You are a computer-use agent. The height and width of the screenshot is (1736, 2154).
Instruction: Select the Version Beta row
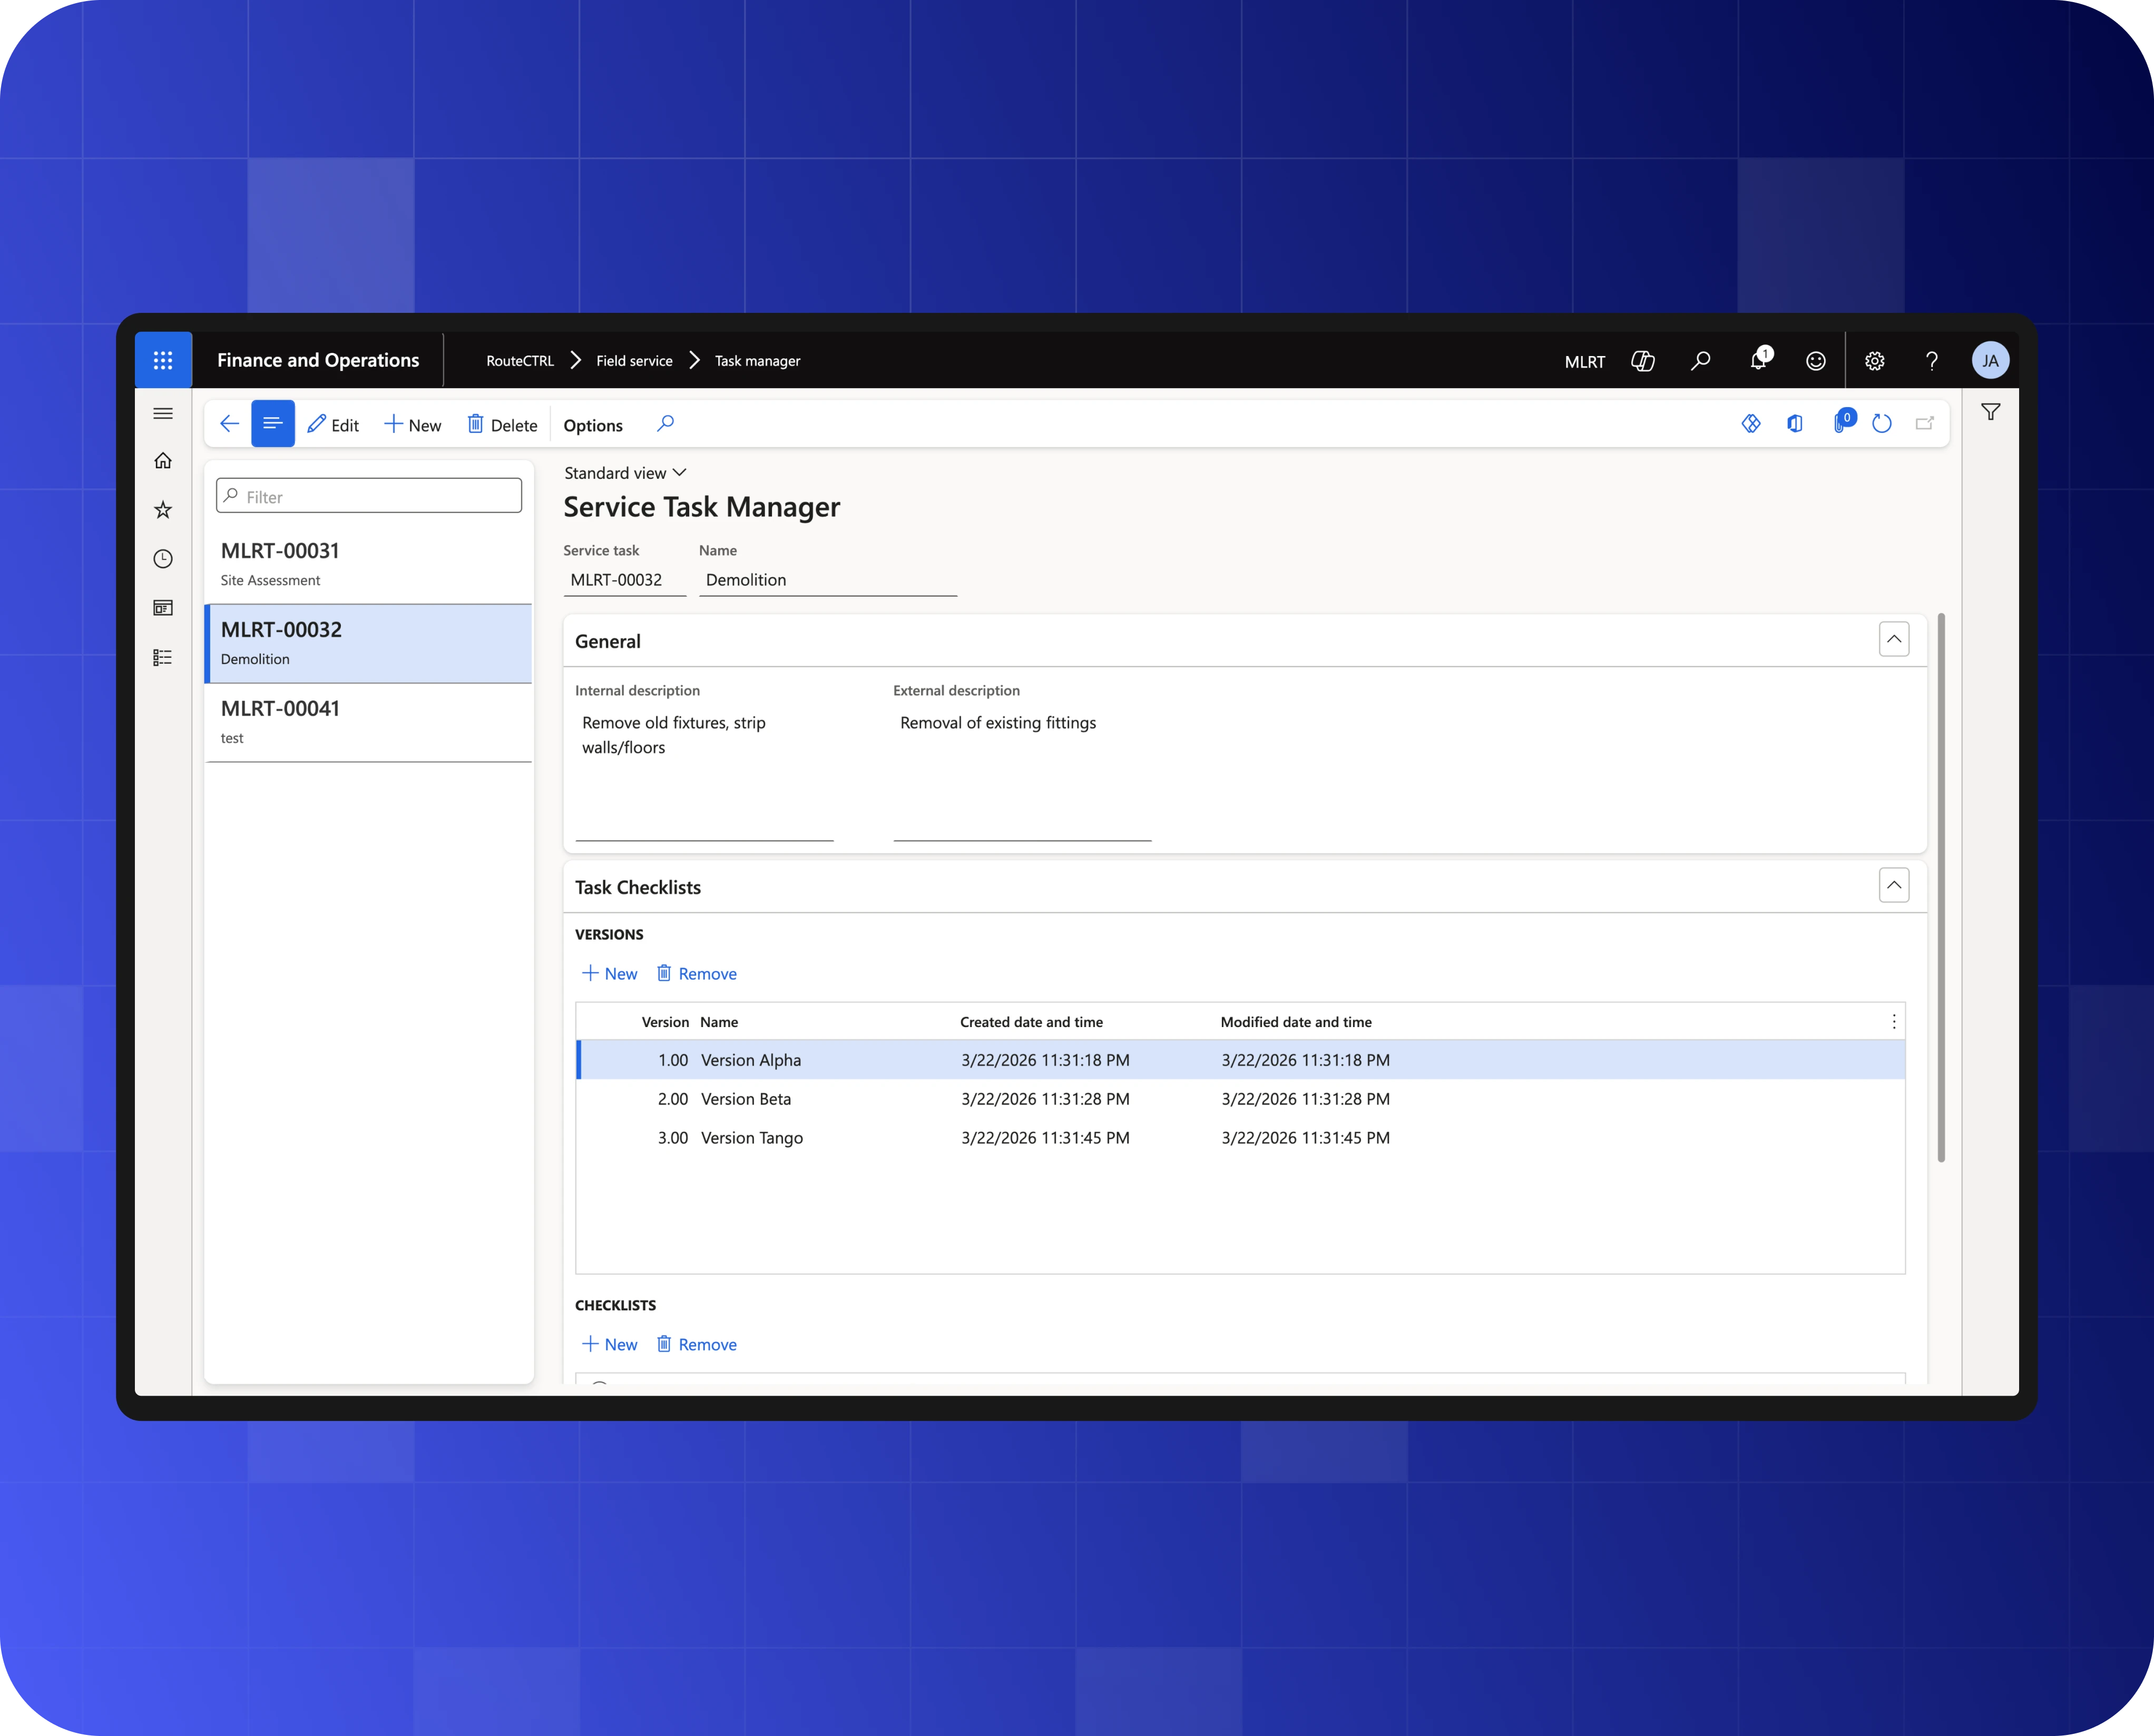click(x=1240, y=1099)
